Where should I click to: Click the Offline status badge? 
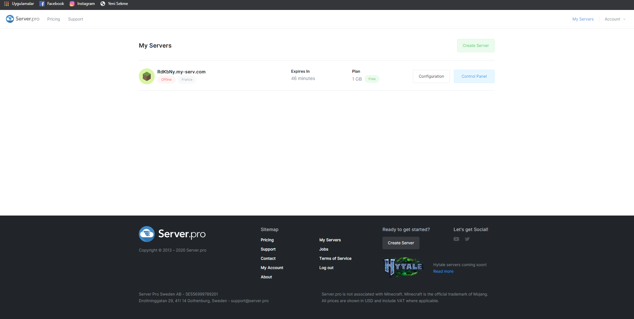tap(166, 80)
